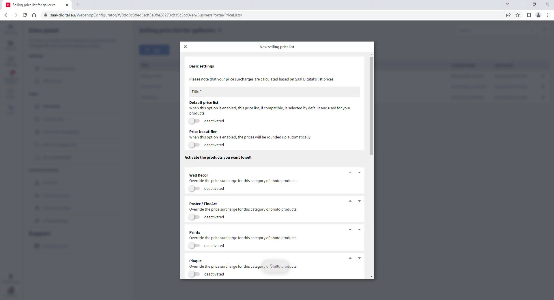Move Plaque category up with arrow
554x300 pixels.
350,258
